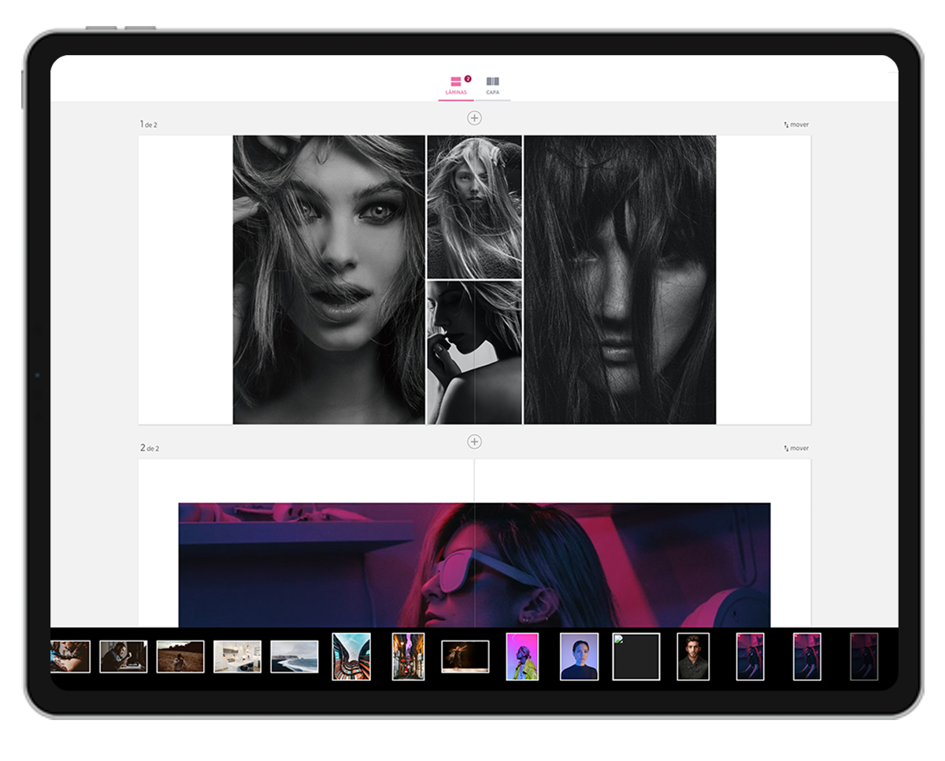Image resolution: width=945 pixels, height=761 pixels.
Task: Select the pink background yellow jacket thumbnail
Action: pos(522,656)
